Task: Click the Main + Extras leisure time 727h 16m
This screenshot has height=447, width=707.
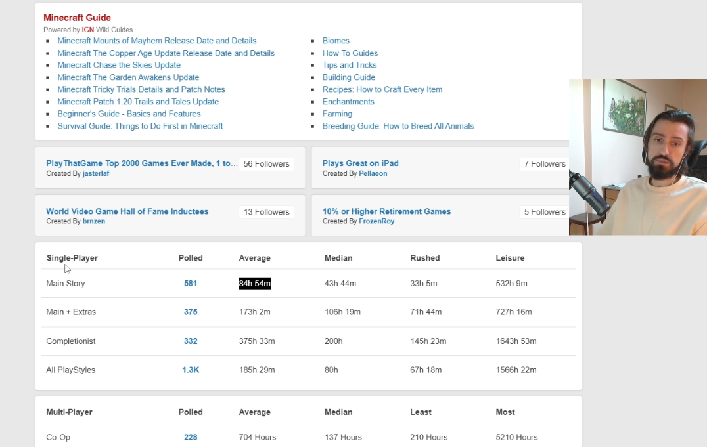Action: [514, 312]
